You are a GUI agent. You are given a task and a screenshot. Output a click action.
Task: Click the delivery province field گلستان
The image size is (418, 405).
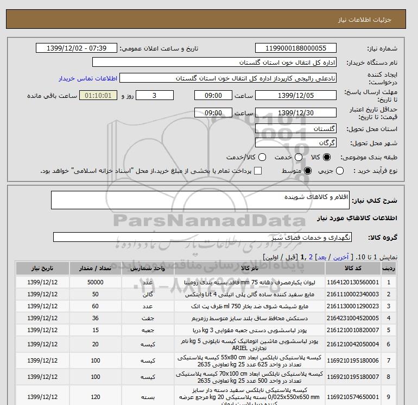point(296,129)
